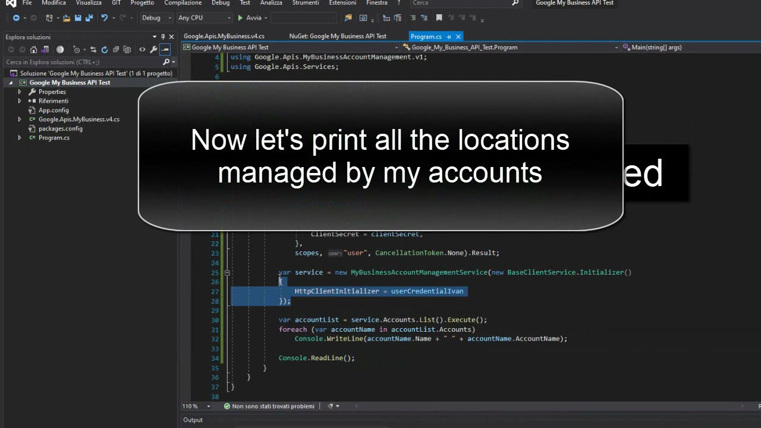The image size is (761, 428).
Task: Click the Navigate Backward arrow icon
Action: click(16, 18)
